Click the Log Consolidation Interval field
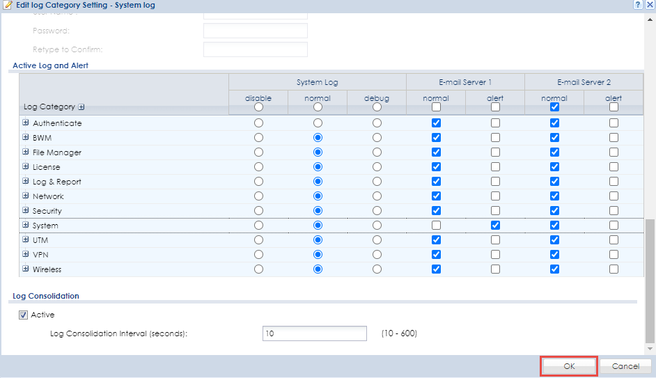This screenshot has width=656, height=378. (314, 333)
